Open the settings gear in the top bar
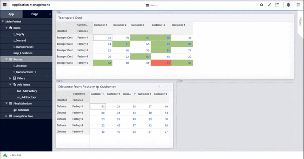Viewport: 304px width, 159px height. 262,5
